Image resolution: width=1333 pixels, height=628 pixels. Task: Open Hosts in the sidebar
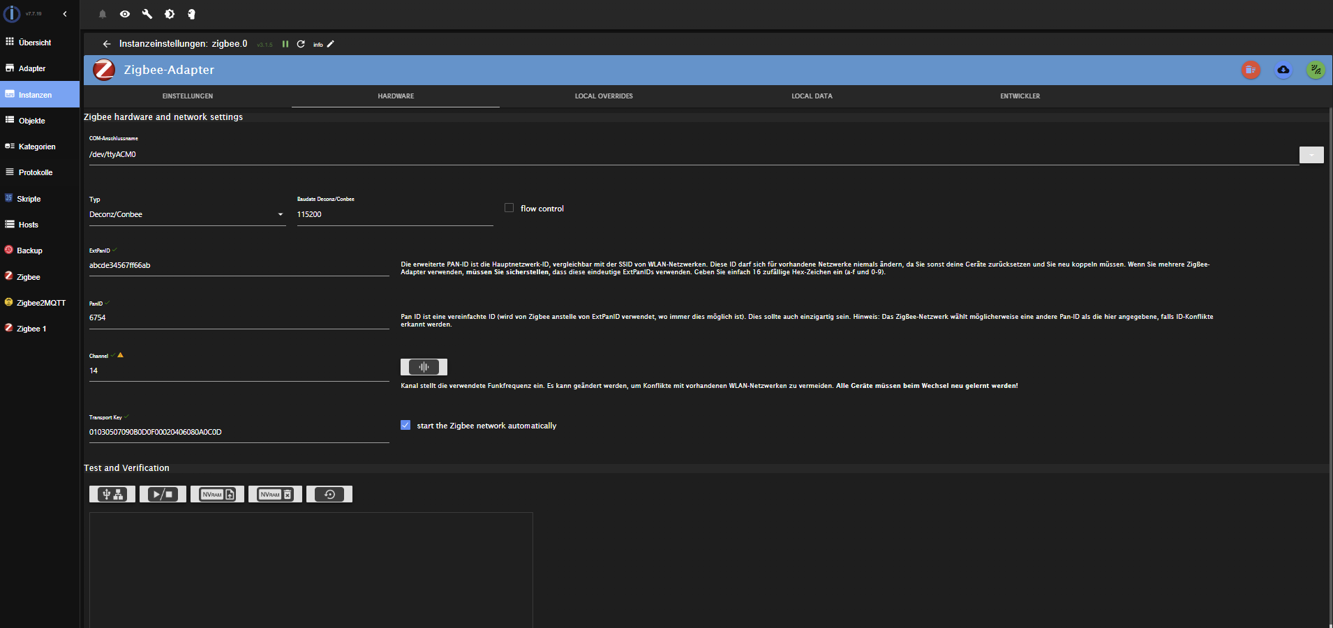coord(40,225)
